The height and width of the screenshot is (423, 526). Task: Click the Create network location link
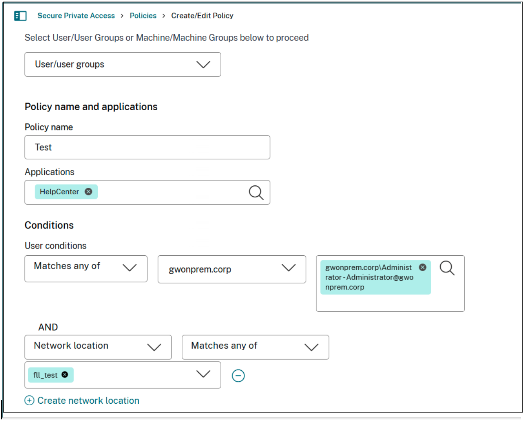(x=88, y=400)
